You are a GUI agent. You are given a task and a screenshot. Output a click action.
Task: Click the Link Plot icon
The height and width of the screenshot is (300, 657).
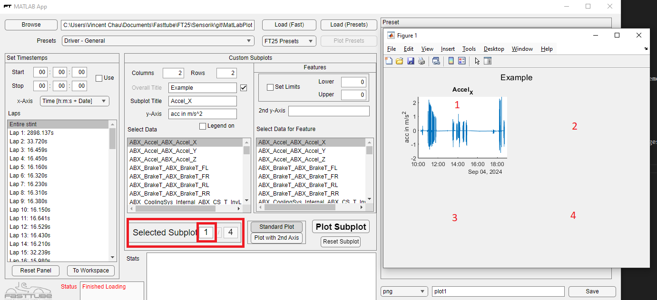436,61
